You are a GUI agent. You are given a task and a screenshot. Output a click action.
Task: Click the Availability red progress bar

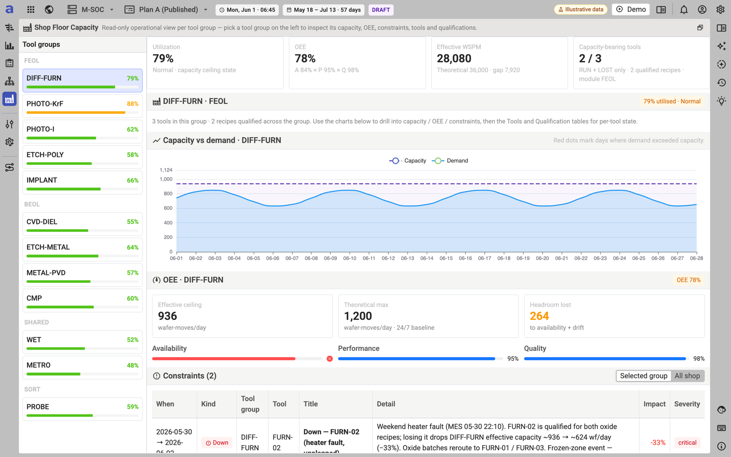(x=238, y=359)
